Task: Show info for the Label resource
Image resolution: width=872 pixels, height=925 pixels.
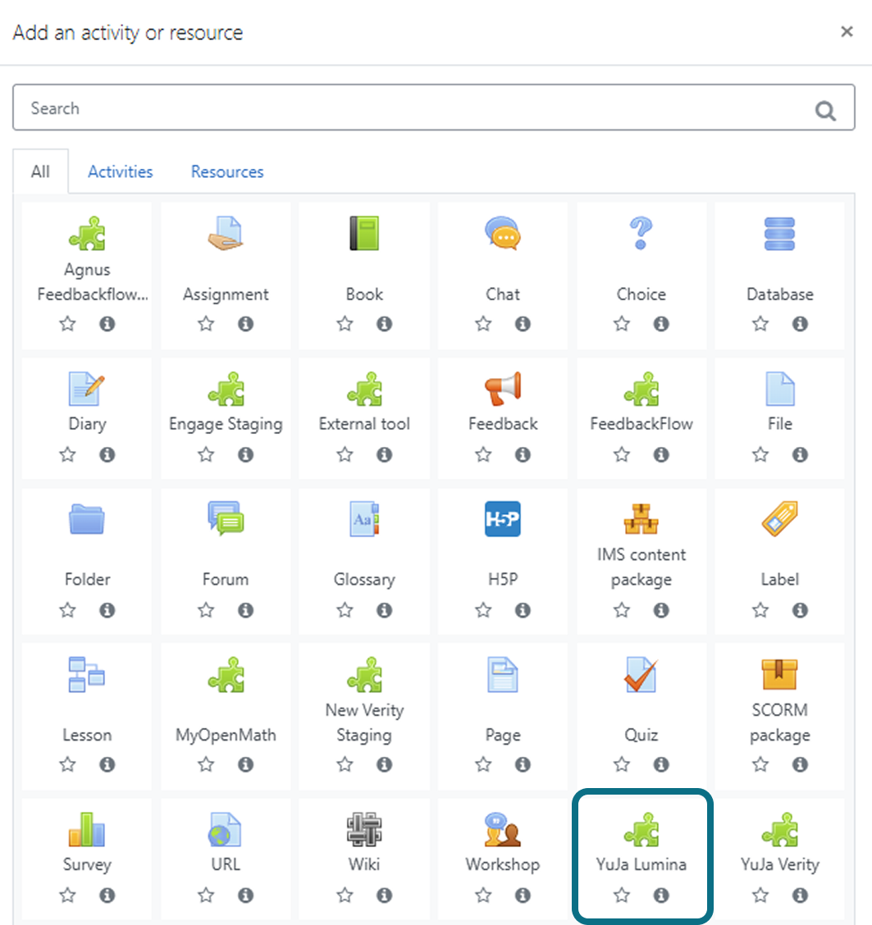Action: point(800,610)
